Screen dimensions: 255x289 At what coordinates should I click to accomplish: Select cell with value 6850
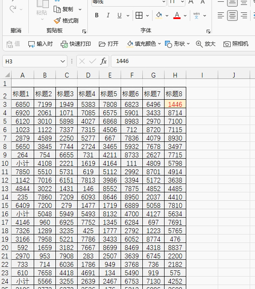click(23, 105)
